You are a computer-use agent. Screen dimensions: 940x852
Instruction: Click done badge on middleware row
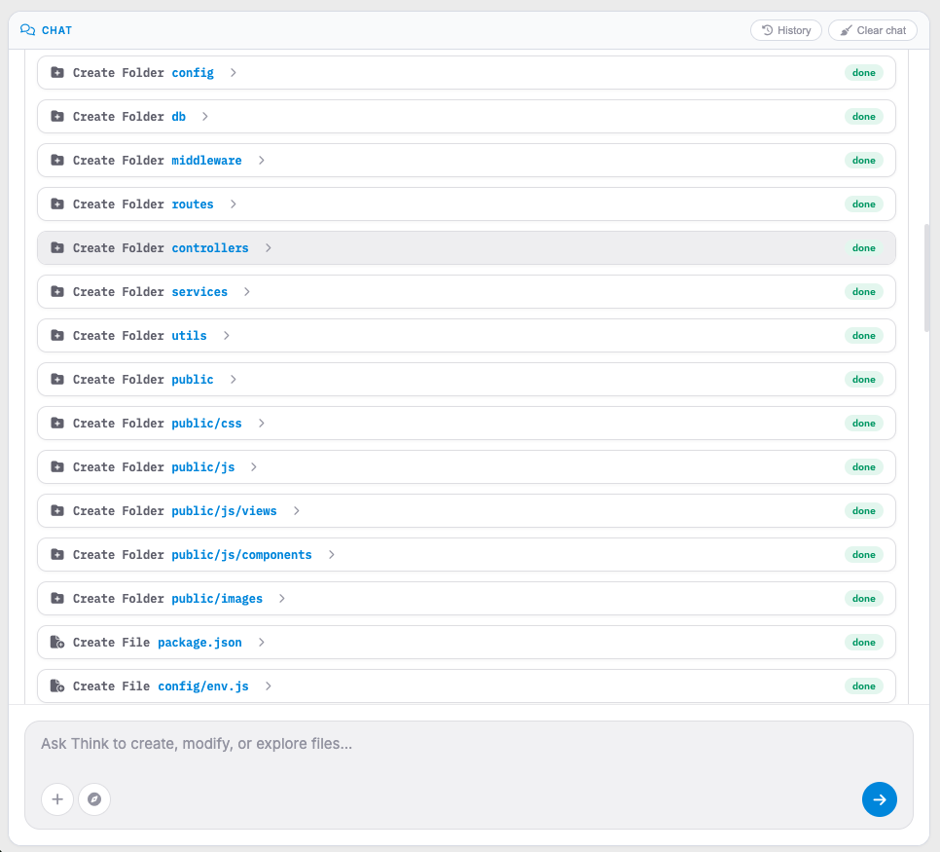tap(864, 161)
